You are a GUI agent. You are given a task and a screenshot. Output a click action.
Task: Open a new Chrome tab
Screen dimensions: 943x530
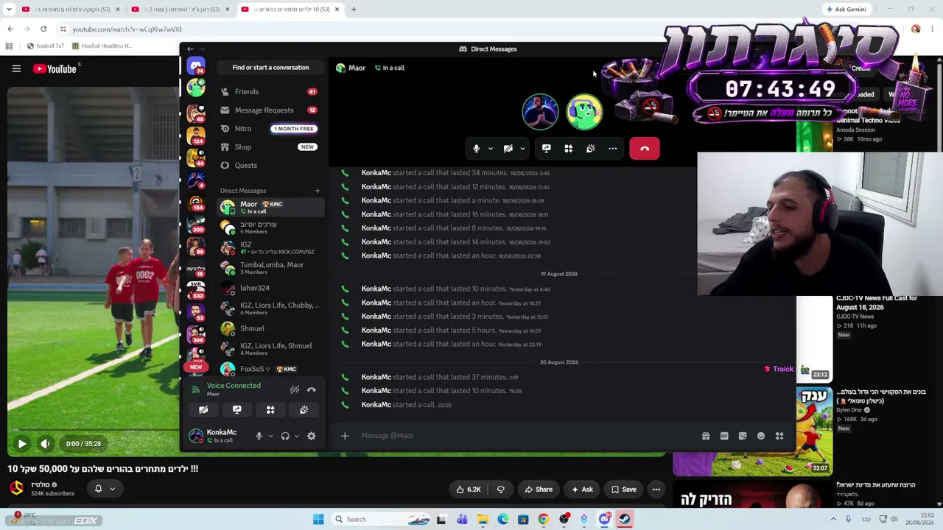pos(354,10)
